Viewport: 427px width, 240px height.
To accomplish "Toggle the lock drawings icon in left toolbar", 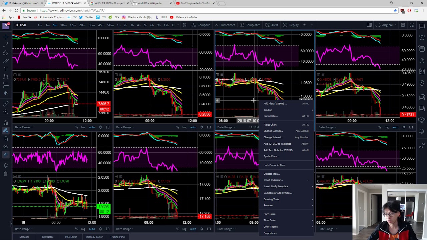I will [6, 139].
